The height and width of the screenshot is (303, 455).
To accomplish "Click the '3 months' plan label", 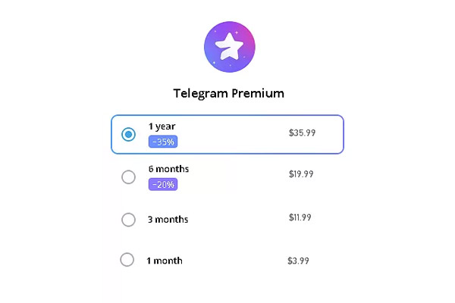I will tap(168, 219).
